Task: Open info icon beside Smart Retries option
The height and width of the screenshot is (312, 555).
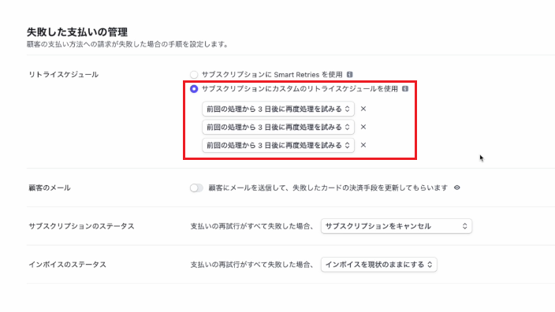Action: point(350,74)
